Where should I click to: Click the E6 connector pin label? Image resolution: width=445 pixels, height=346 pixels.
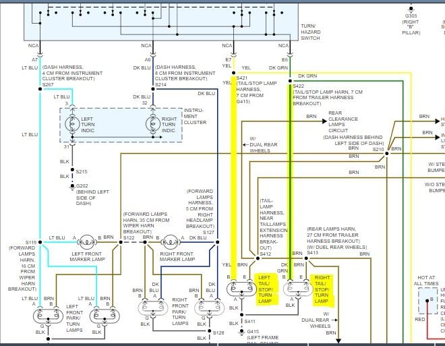pos(285,60)
